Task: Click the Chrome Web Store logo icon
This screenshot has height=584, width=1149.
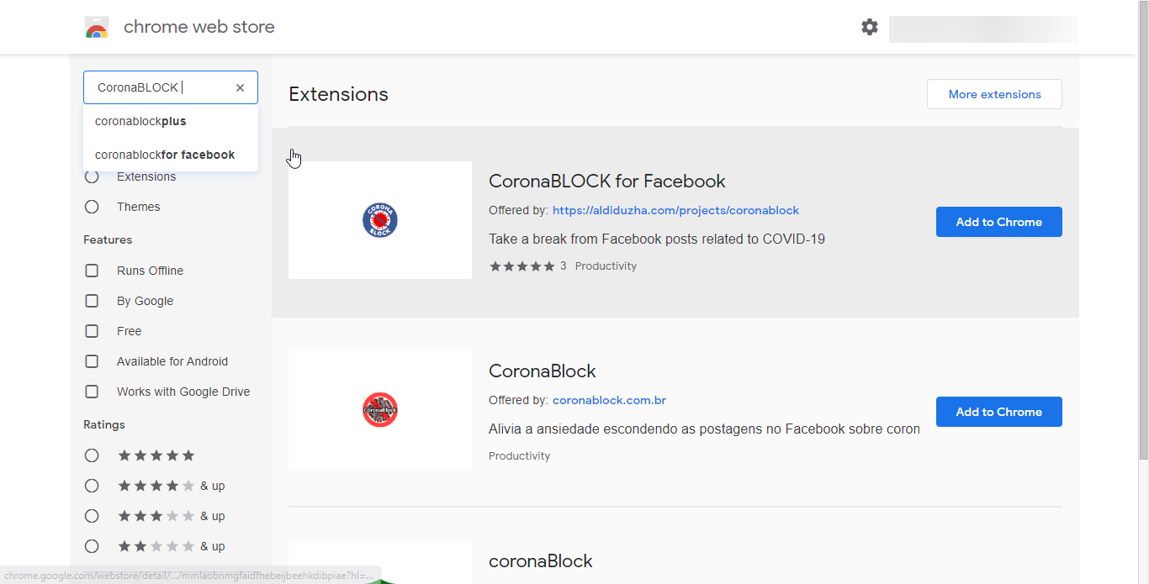Action: click(97, 28)
